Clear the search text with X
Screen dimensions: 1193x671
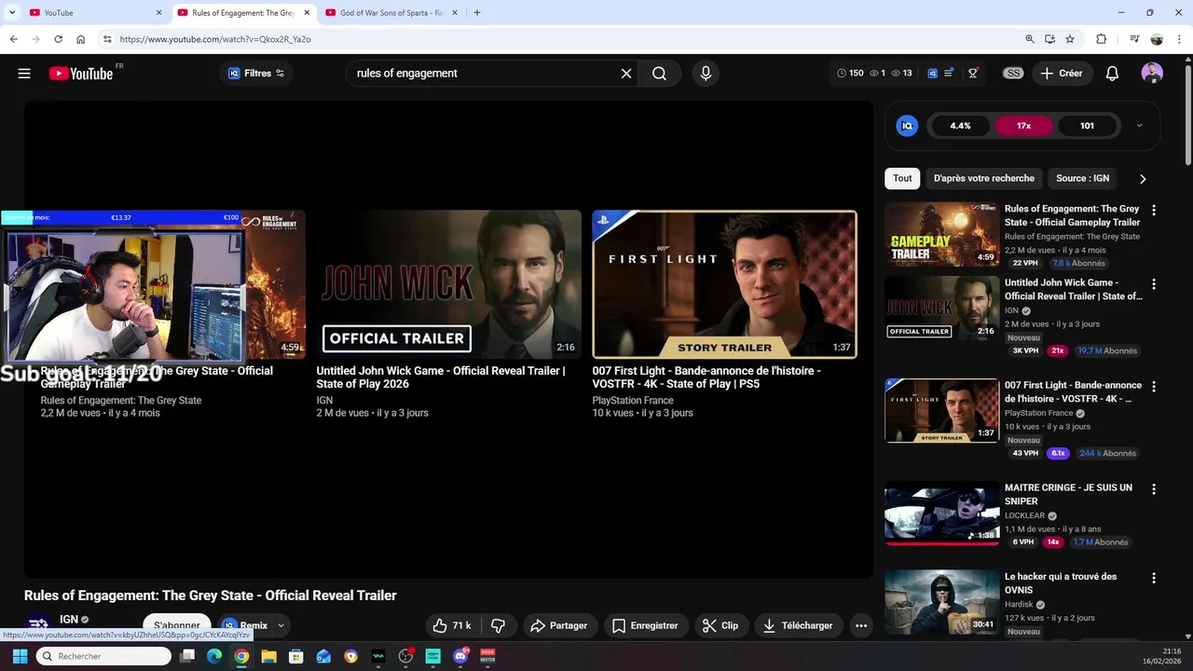coord(626,74)
